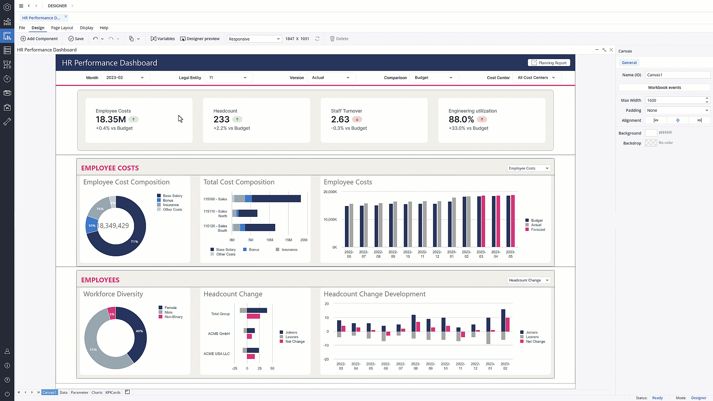The image size is (713, 401).
Task: Open the Variables panel in the toolbar
Action: pos(162,39)
